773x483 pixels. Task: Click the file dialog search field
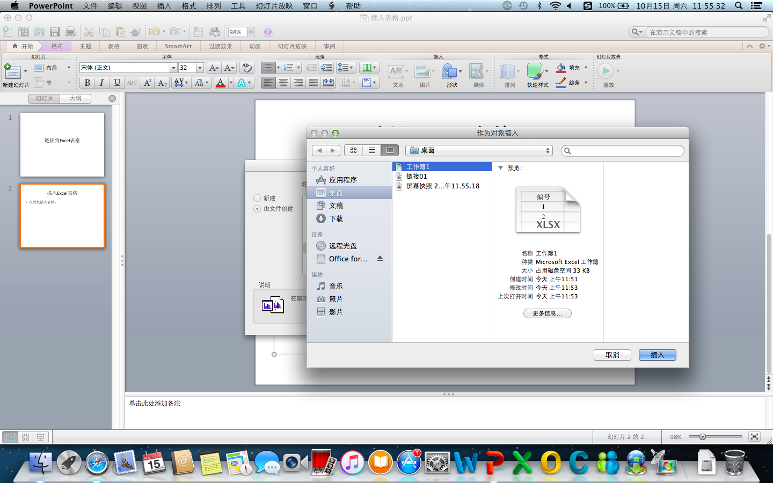pyautogui.click(x=623, y=151)
